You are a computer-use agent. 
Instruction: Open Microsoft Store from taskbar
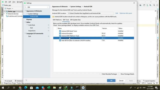[31, 88]
